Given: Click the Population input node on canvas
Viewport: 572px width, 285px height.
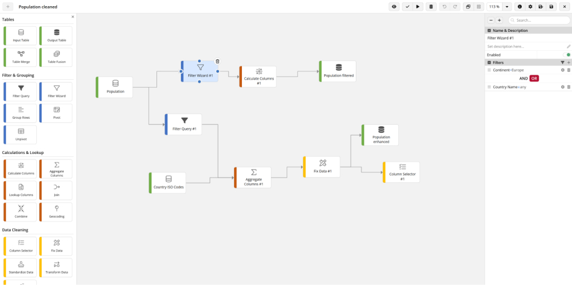Looking at the screenshot, I should tap(114, 87).
